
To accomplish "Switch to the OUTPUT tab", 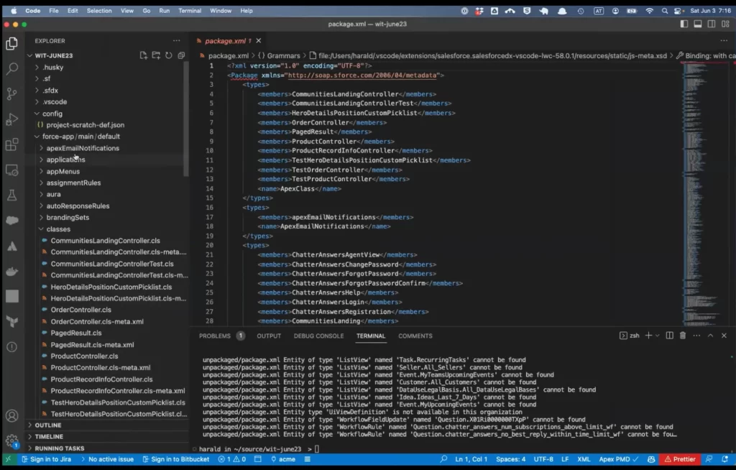I will click(x=269, y=336).
